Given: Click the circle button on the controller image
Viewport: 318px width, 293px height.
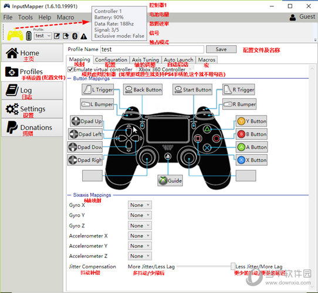Looking at the screenshot, I should 216,138.
